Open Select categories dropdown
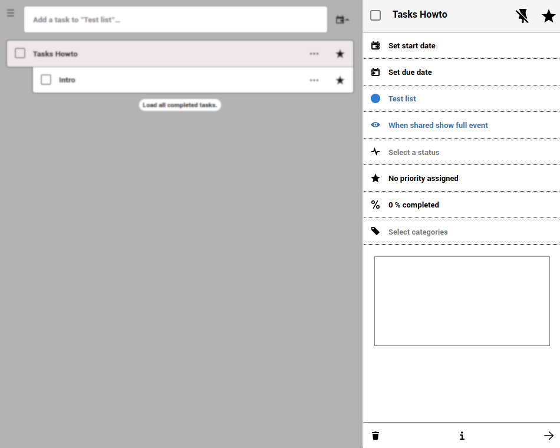Screen dimensions: 560x448 pos(462,232)
